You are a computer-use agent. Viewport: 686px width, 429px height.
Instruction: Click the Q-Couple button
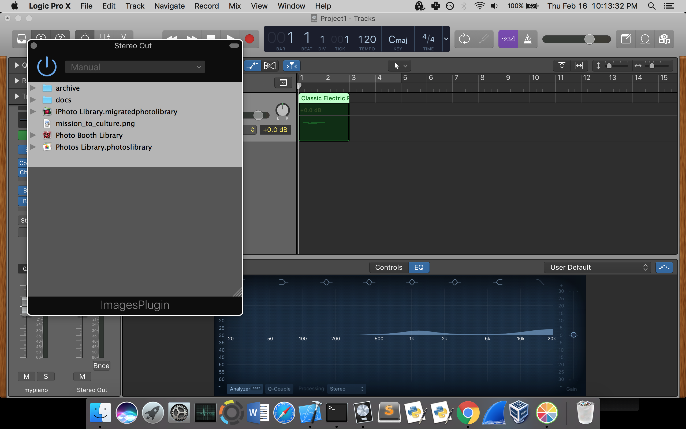279,389
